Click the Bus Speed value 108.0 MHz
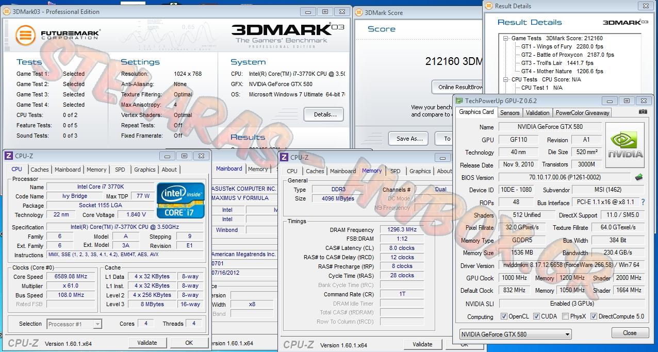Image resolution: width=658 pixels, height=352 pixels. coord(72,295)
